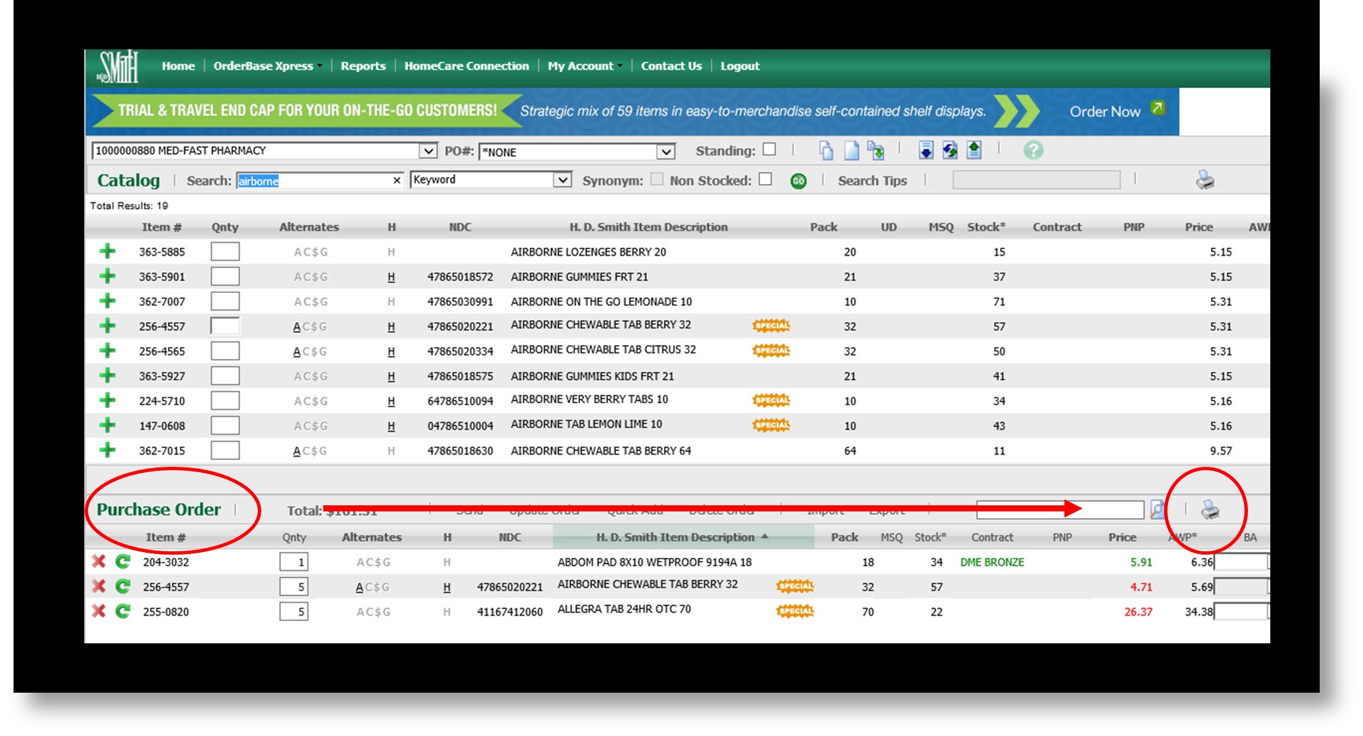Click quantity box for item 363-5885

click(225, 252)
